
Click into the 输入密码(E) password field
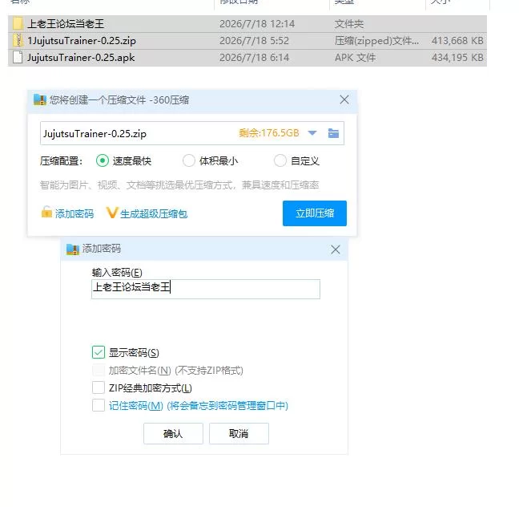coord(206,289)
